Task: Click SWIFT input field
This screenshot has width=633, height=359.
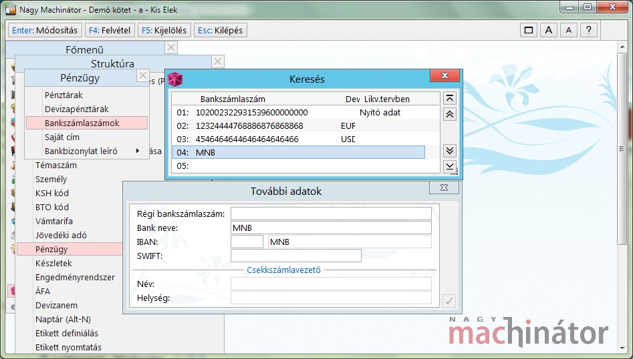Action: (x=296, y=256)
